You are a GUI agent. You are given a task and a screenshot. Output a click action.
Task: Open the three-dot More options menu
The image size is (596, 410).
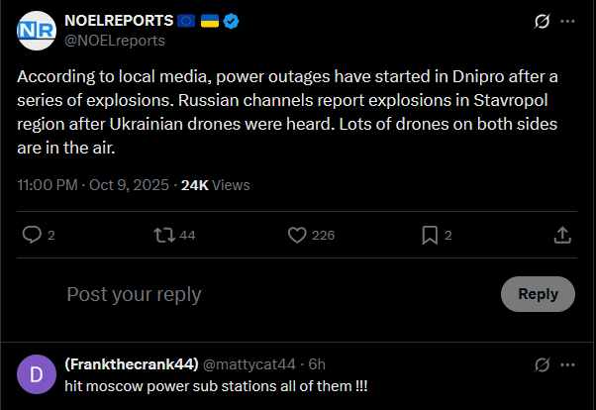(x=566, y=21)
